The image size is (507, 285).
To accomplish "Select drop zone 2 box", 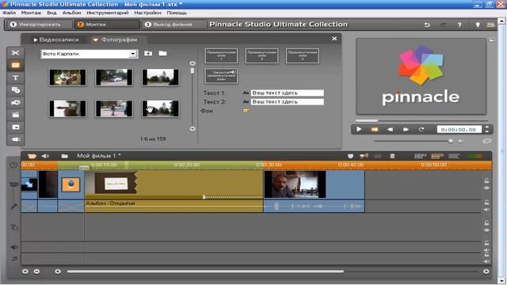I will [262, 55].
